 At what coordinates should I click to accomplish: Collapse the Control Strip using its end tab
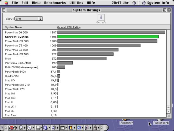coord(106,128)
